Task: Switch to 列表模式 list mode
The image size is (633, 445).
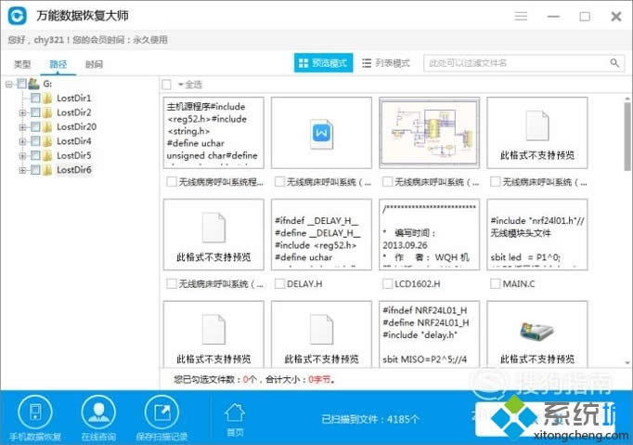Action: click(x=386, y=63)
